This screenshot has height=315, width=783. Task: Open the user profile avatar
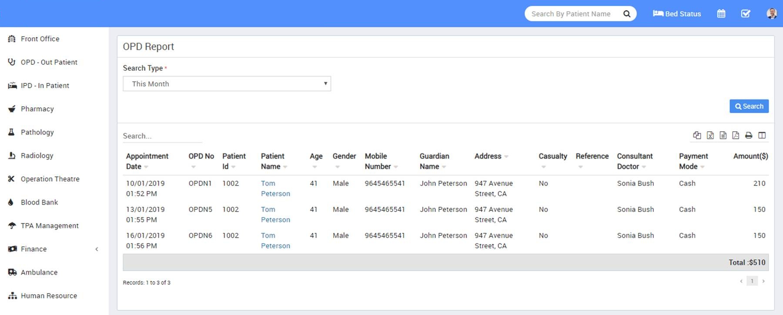[x=771, y=13]
